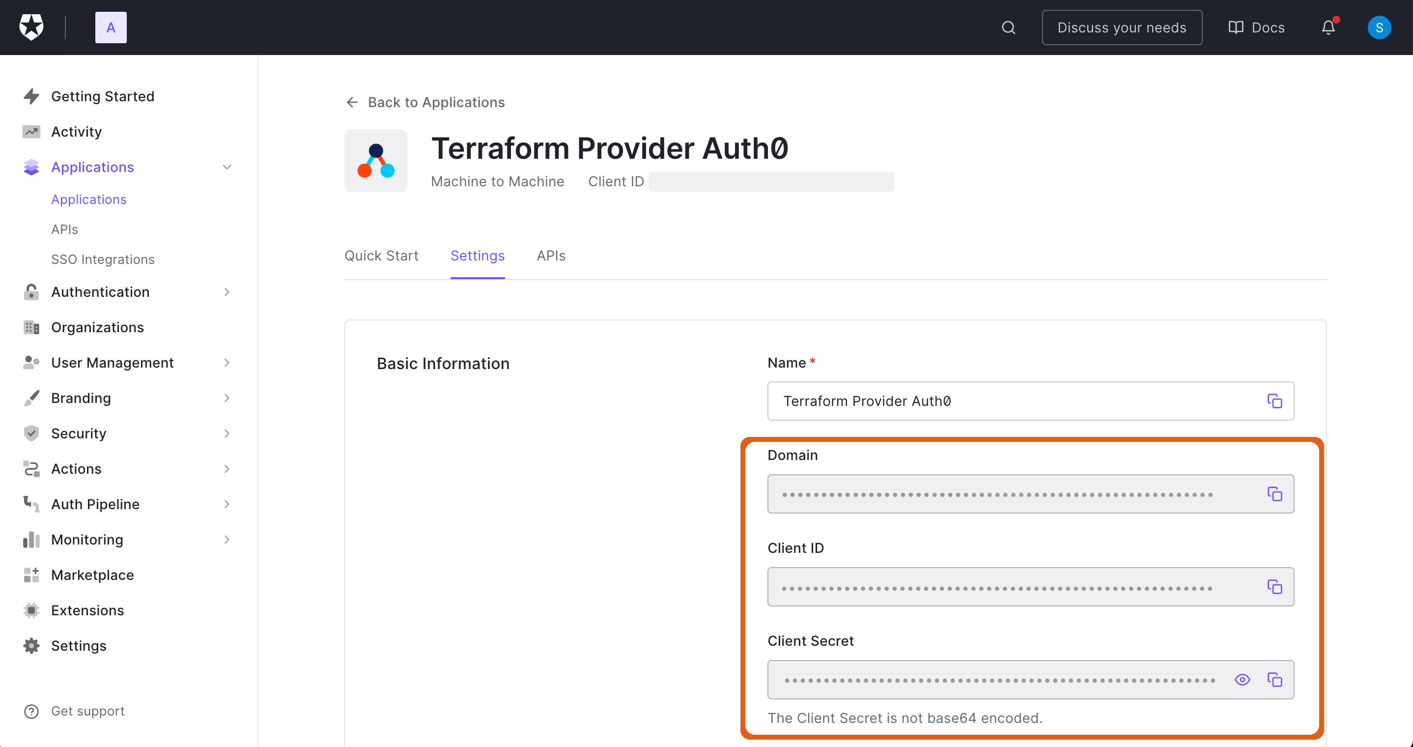Image resolution: width=1413 pixels, height=747 pixels.
Task: Reveal the Client Secret with eye icon
Action: point(1243,680)
